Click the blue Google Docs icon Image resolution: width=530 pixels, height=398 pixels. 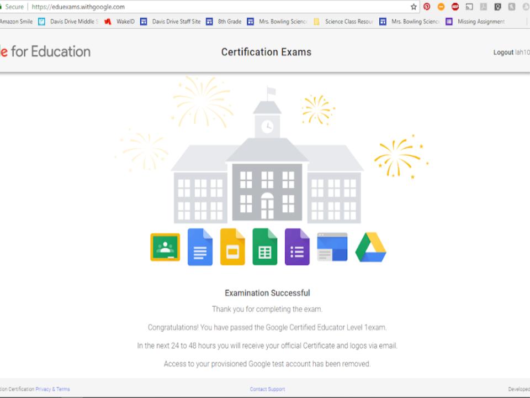[200, 247]
